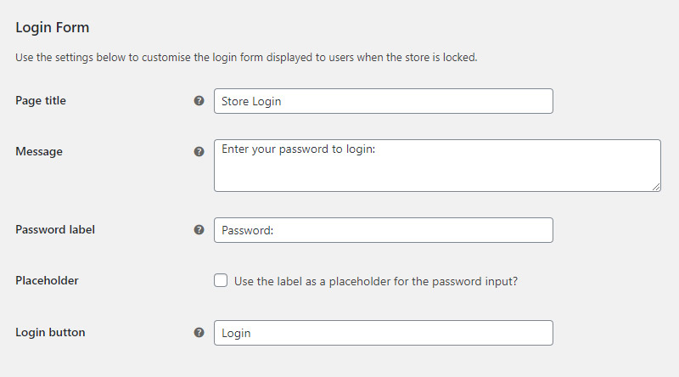Click the 'Login button' row label

[50, 332]
